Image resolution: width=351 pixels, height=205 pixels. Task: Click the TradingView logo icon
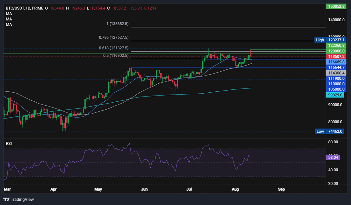pyautogui.click(x=6, y=199)
